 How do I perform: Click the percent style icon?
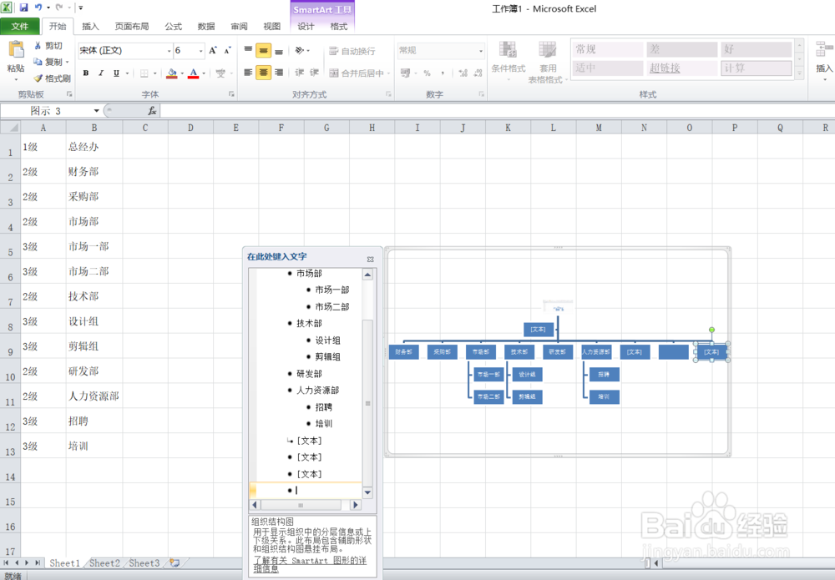tap(427, 73)
